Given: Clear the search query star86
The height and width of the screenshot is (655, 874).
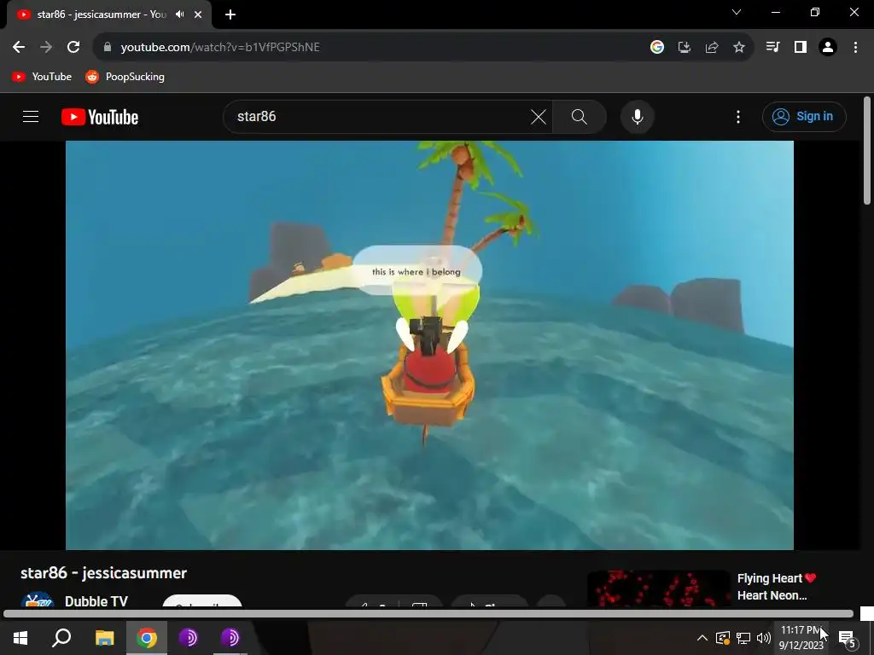Looking at the screenshot, I should pyautogui.click(x=539, y=117).
